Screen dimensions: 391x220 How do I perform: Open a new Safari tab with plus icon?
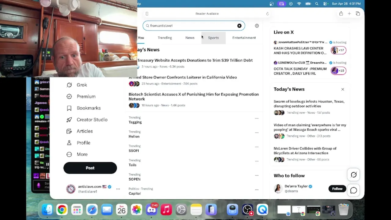[x=349, y=14]
